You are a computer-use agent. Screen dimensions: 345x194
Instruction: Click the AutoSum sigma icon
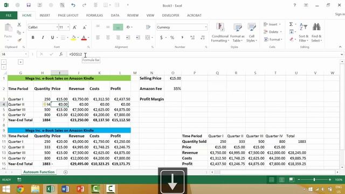click(291, 24)
